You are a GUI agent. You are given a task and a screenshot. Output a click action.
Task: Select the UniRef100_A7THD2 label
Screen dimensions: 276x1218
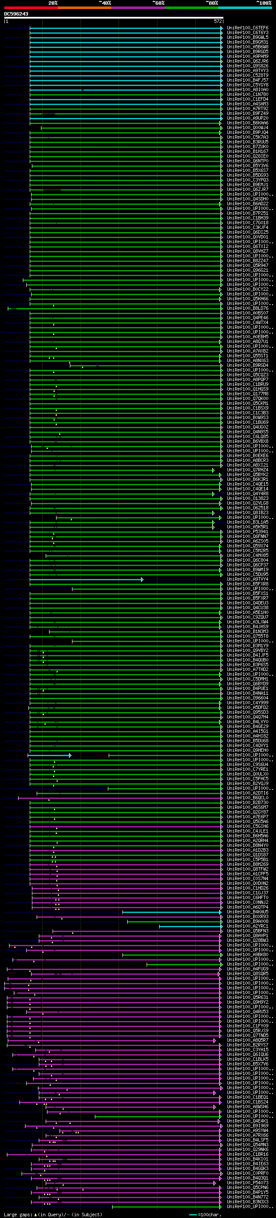(x=247, y=670)
